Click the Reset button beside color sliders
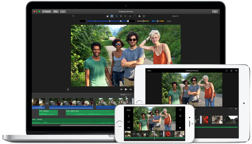The image size is (252, 144). click(169, 21)
